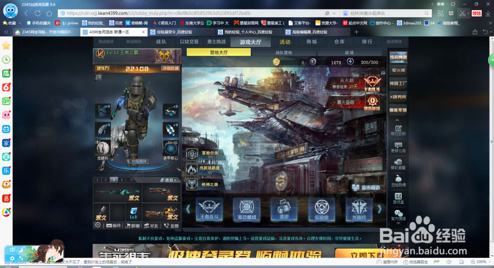This screenshot has width=494, height=268.
Task: Open the 金币商店 gold shop
Action: click(366, 188)
